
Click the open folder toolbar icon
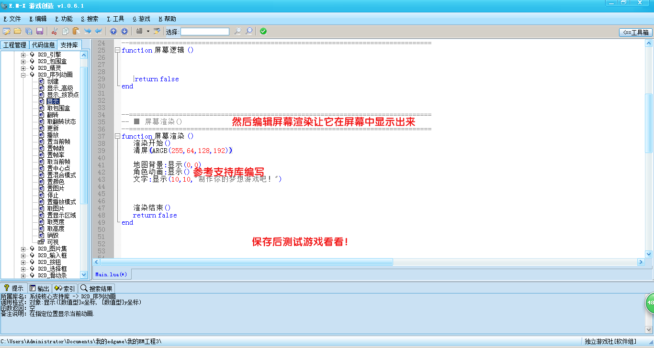17,32
